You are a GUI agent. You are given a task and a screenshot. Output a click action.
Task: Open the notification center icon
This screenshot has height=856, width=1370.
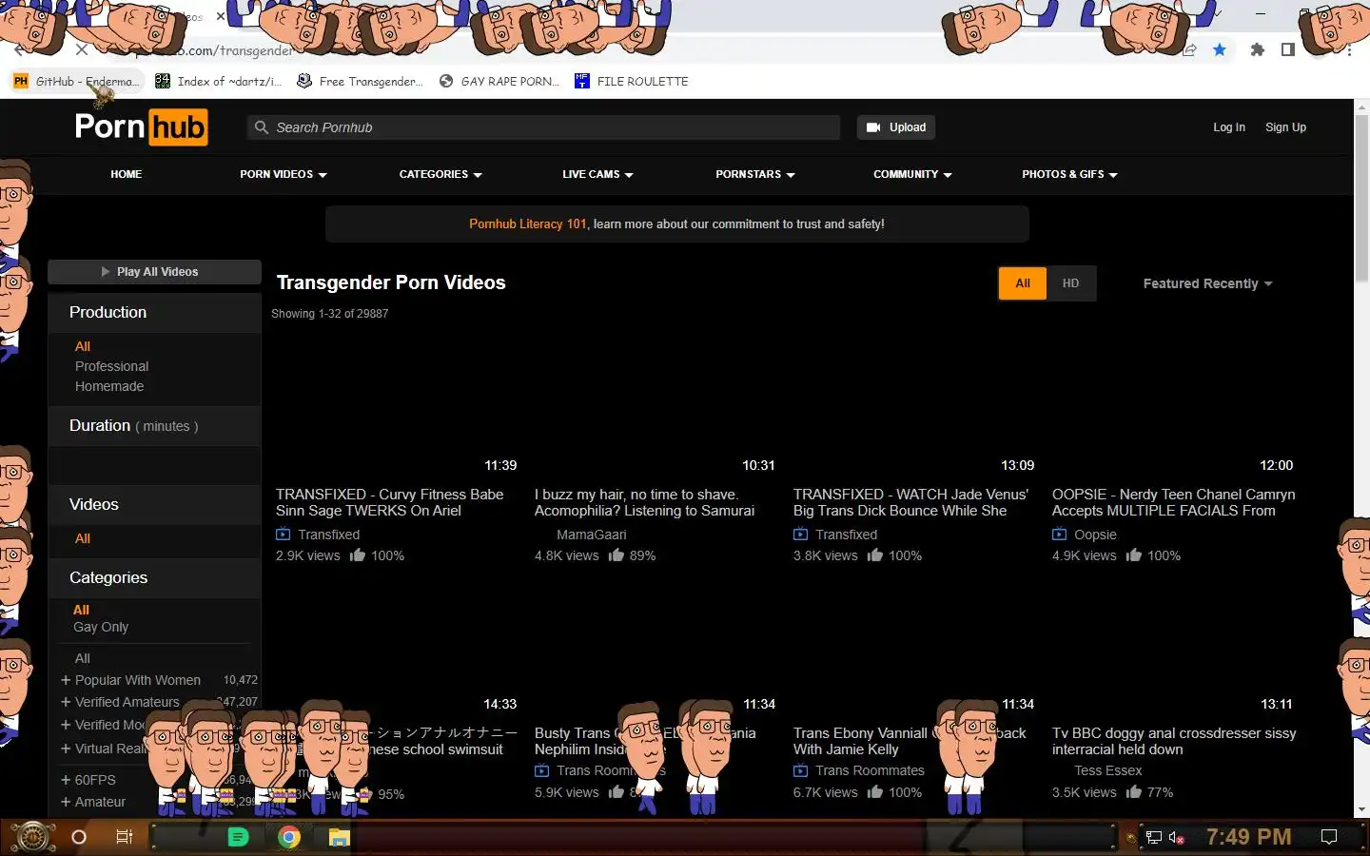tap(1329, 837)
